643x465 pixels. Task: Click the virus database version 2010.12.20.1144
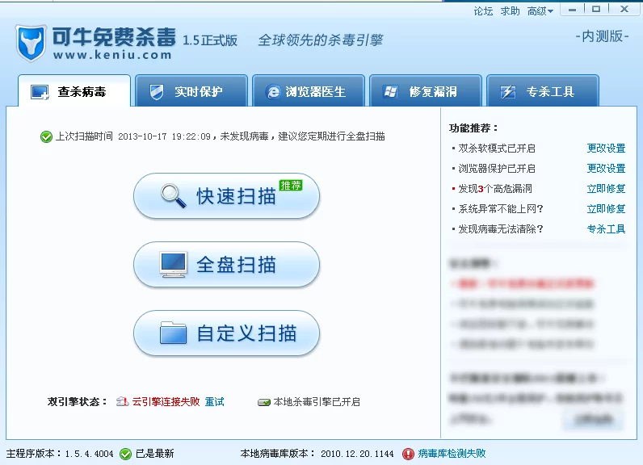pyautogui.click(x=357, y=454)
